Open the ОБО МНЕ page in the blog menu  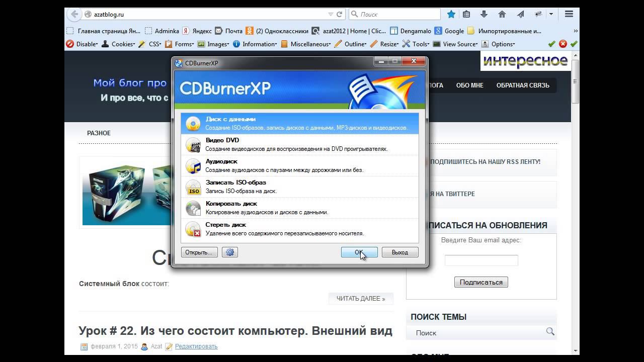[x=470, y=85]
